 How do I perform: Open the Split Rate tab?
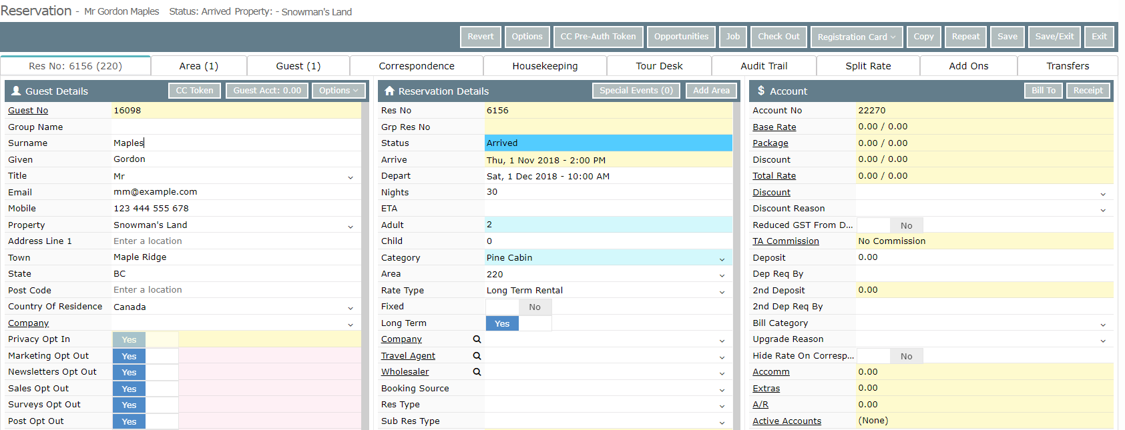[868, 66]
